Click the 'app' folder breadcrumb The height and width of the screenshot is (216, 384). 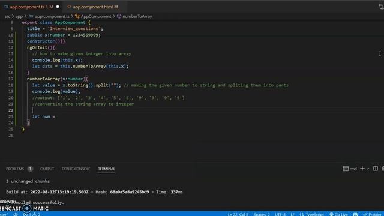[19, 16]
